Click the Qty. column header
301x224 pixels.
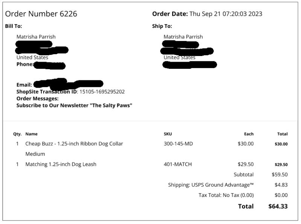click(x=17, y=134)
